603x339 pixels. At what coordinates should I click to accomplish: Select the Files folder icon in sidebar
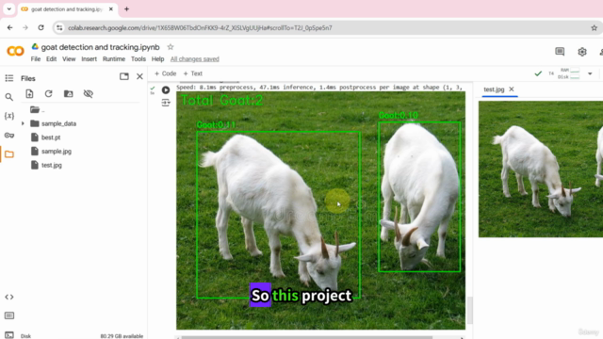coord(9,154)
